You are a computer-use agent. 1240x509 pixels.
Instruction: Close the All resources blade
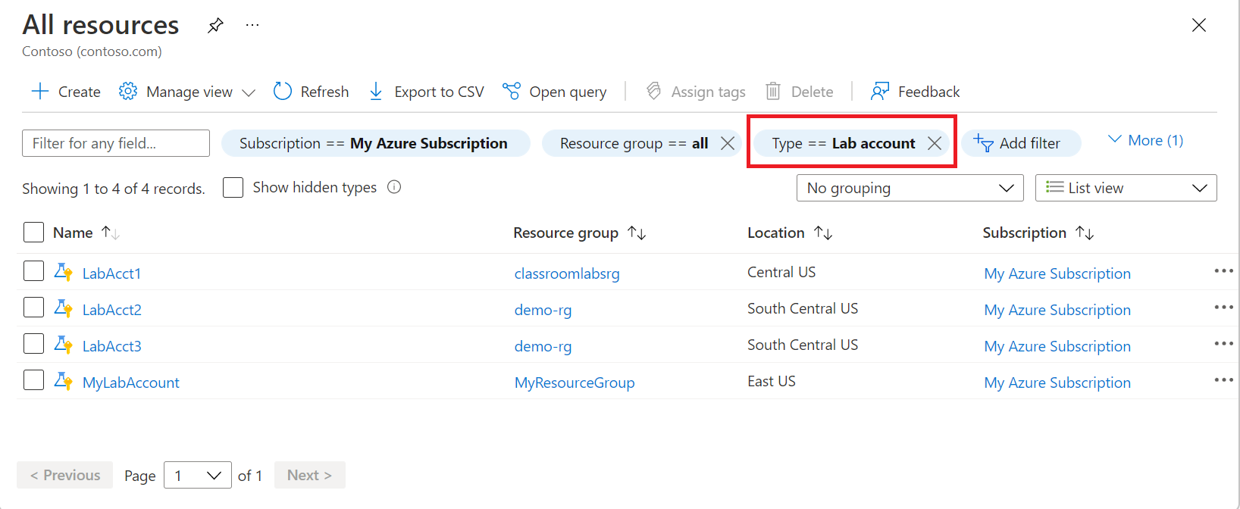[x=1199, y=25]
